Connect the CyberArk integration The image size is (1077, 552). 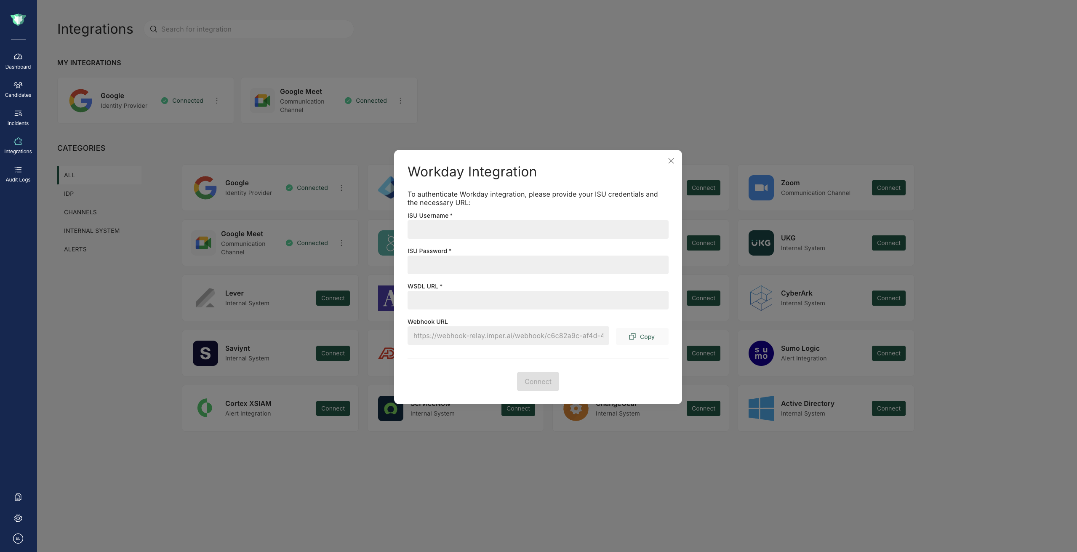[889, 298]
